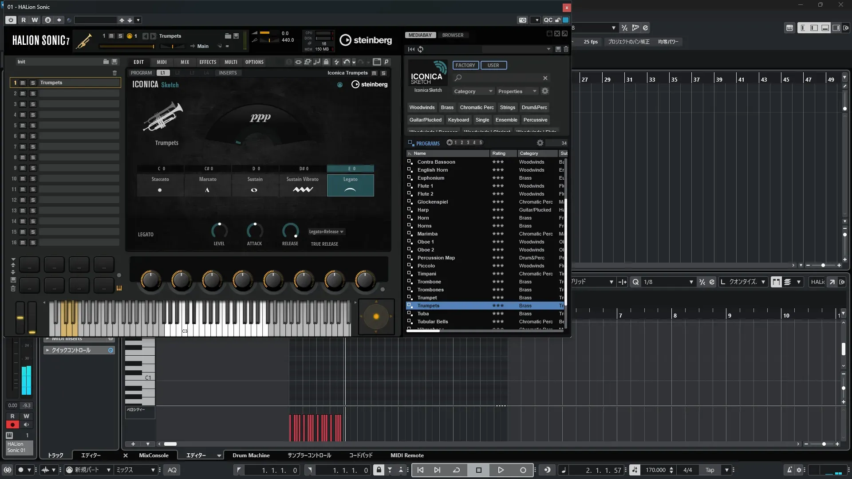Viewport: 852px width, 479px height.
Task: Click the transport Record button
Action: [x=523, y=470]
